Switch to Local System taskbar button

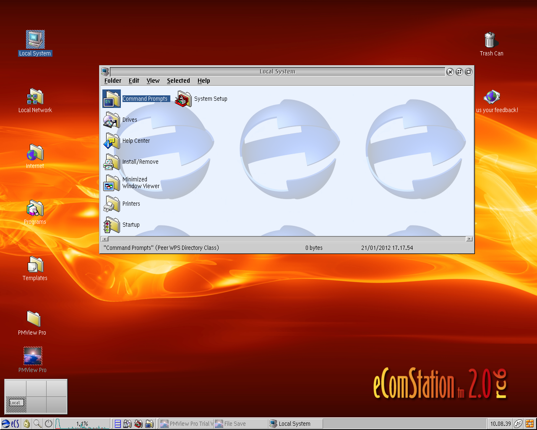tap(295, 424)
